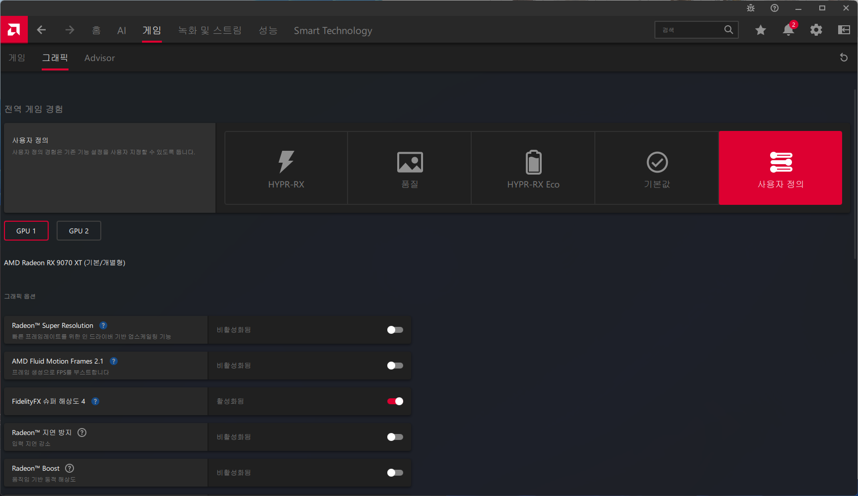Viewport: 858px width, 496px height.
Task: Open the 녹화 및 스트림 tab
Action: tap(210, 30)
